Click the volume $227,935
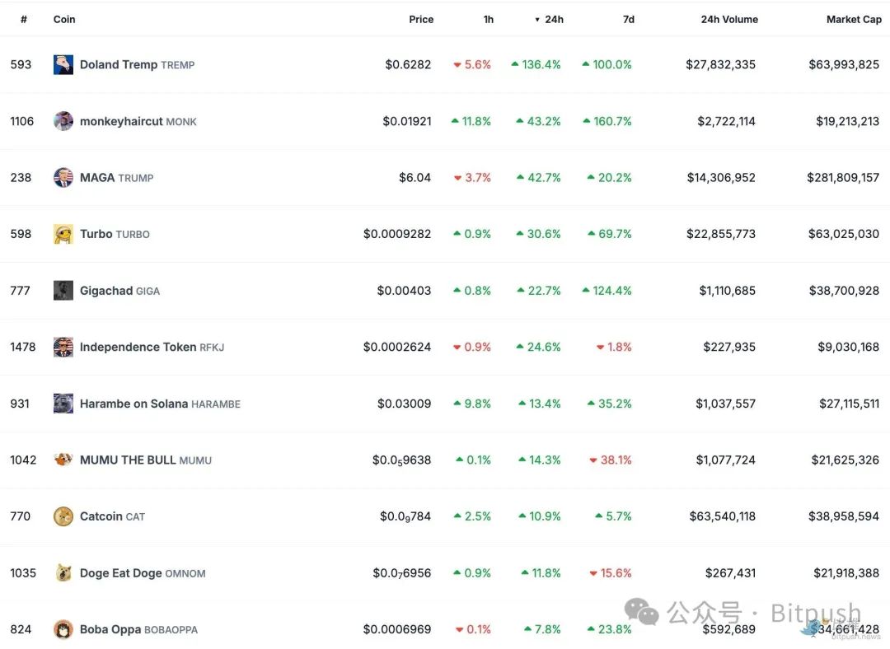Viewport: 890px width, 649px height. click(x=729, y=347)
